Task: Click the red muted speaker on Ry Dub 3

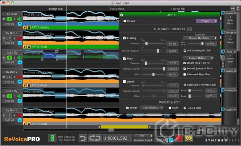Action: pos(19,115)
